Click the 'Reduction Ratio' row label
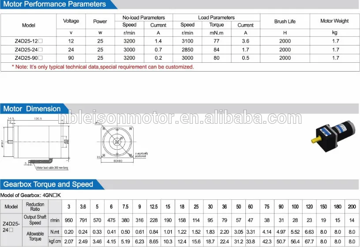The image size is (360, 247). tap(35, 206)
